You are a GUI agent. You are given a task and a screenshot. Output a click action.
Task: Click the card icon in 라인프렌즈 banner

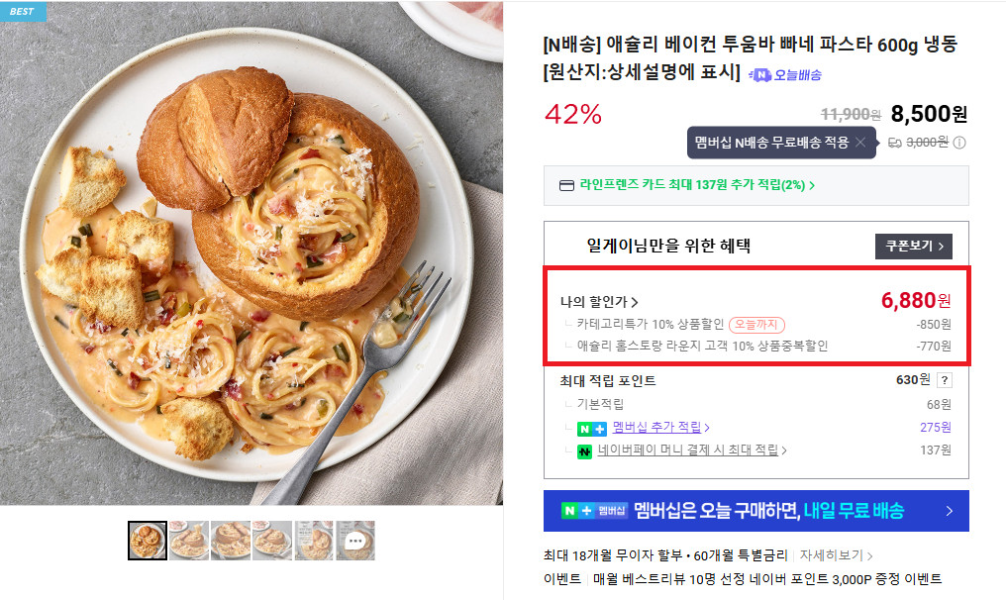click(566, 185)
